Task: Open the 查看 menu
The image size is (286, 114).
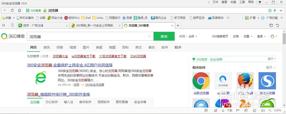Action: [x=224, y=2]
